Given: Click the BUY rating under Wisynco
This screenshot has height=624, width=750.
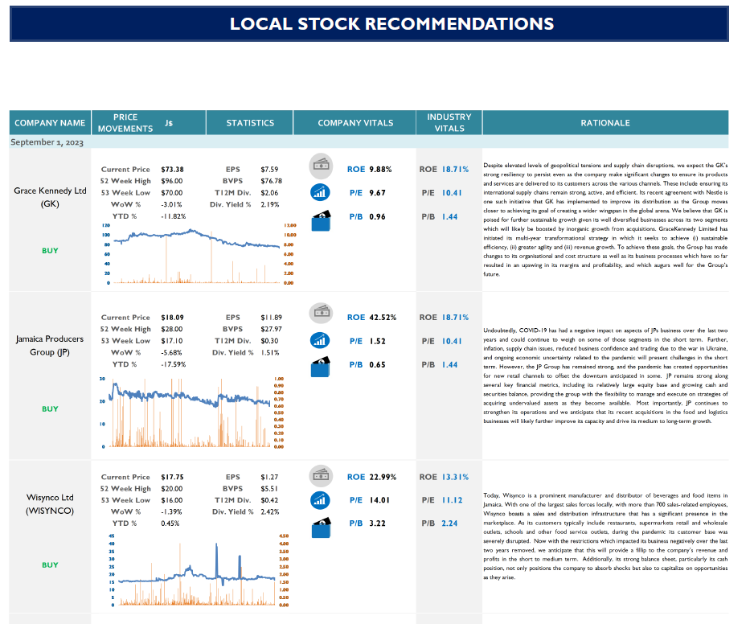Looking at the screenshot, I should coord(50,565).
